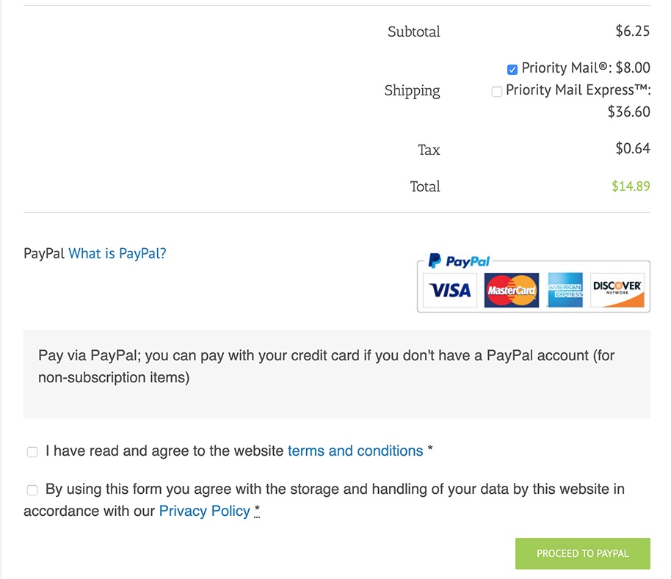Click the American Express logo
The image size is (671, 579).
(565, 291)
